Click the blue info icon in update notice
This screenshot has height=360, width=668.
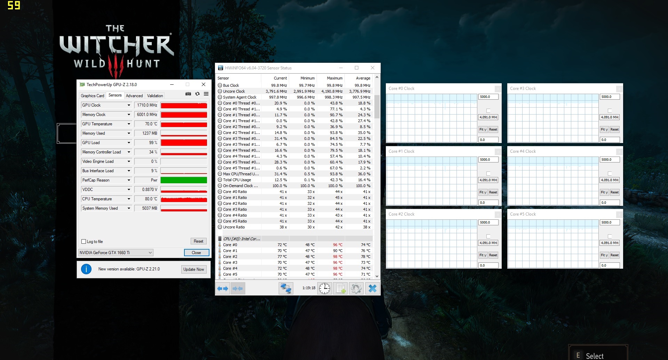coord(86,269)
